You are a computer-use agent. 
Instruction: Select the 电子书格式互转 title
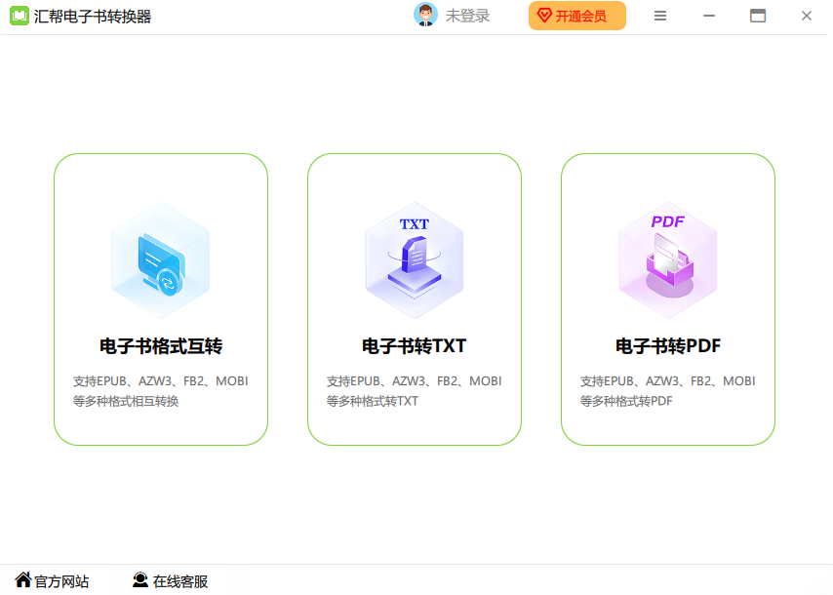160,346
